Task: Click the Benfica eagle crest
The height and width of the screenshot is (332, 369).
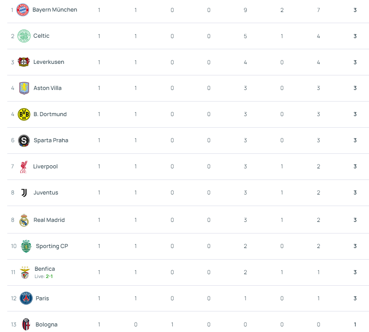Action: click(x=25, y=272)
